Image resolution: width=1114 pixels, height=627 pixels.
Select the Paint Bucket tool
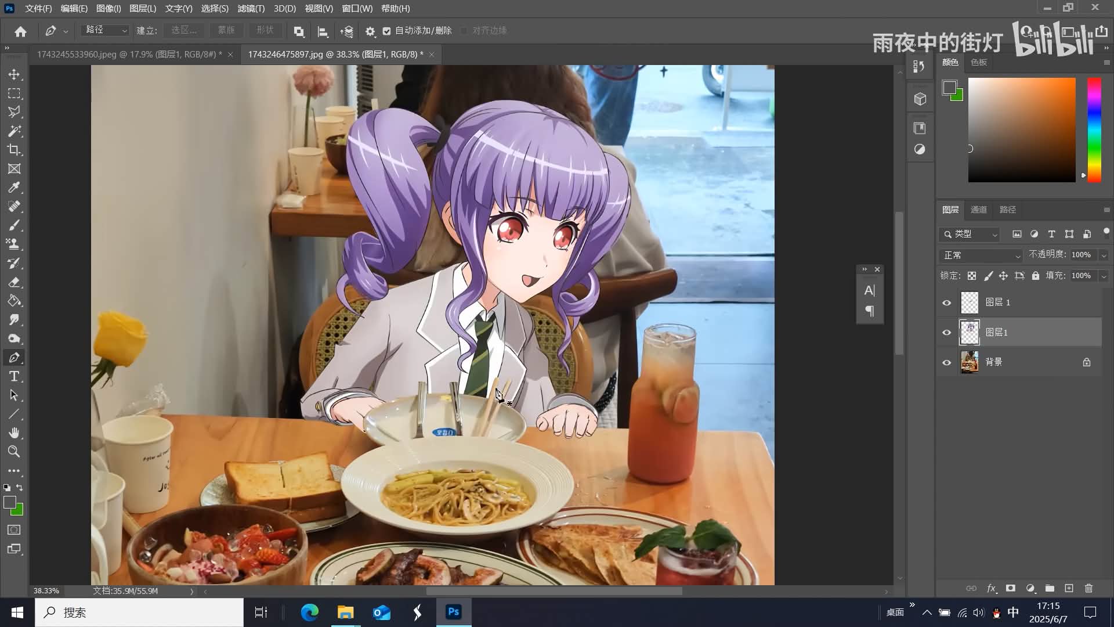14,301
